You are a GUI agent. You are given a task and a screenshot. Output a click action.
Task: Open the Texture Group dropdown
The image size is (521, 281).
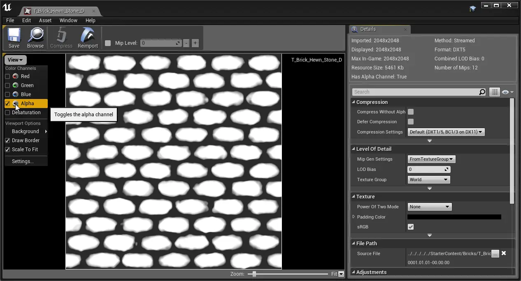coord(429,180)
